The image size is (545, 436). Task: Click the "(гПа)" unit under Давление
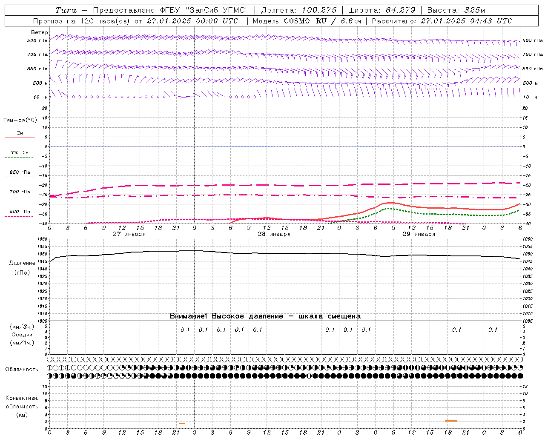coord(22,273)
